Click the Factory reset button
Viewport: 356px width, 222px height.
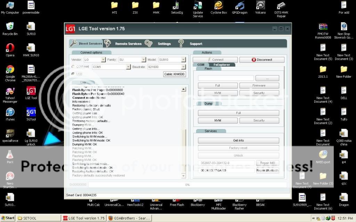[238, 148]
